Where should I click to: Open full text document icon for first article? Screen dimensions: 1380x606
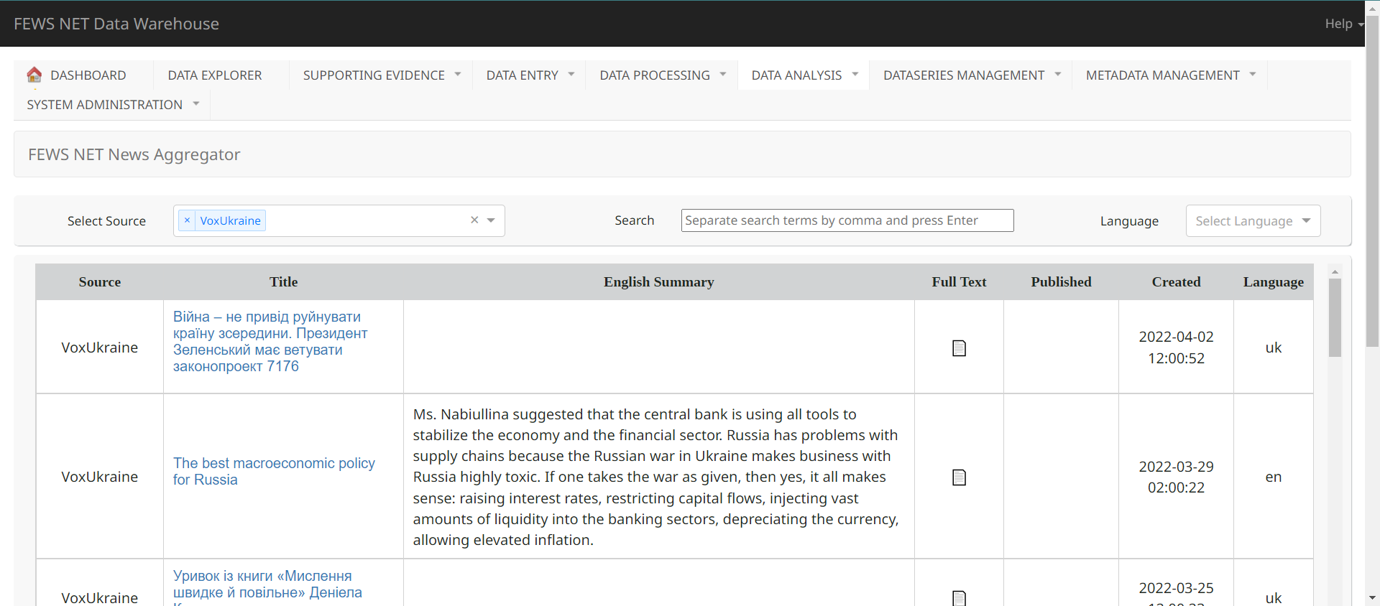[x=959, y=348]
